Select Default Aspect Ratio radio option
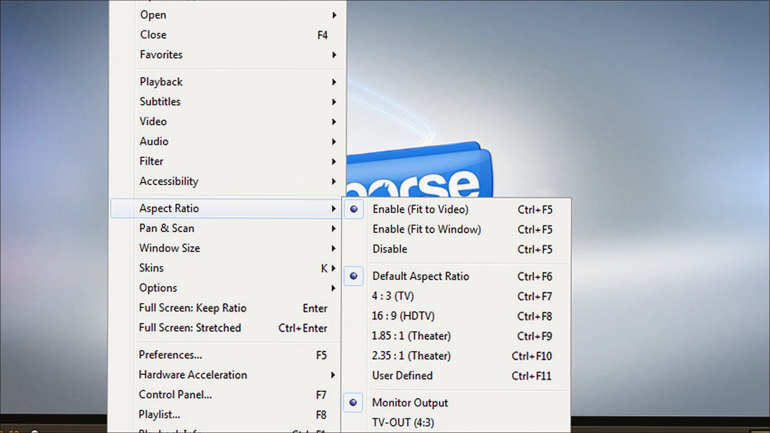Screen dimensions: 770x433 [x=456, y=276]
